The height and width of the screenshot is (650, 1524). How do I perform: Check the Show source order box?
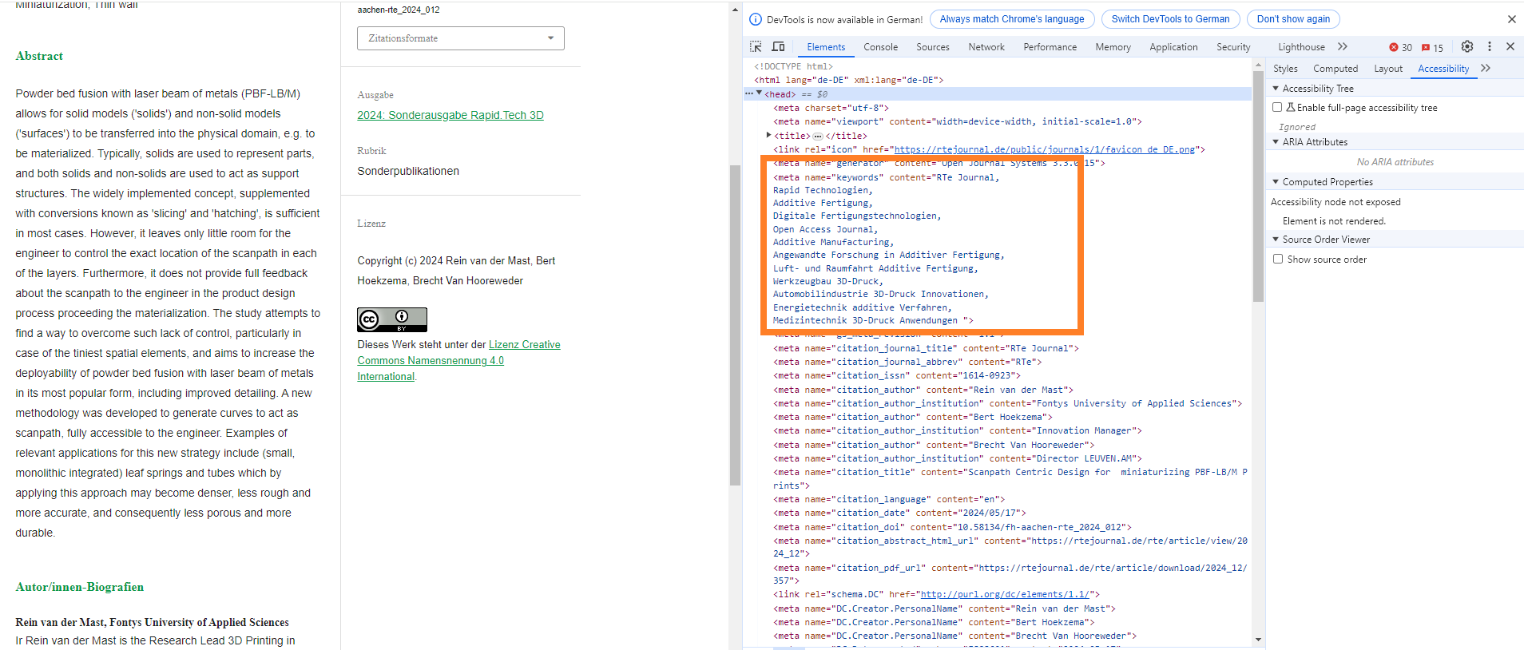coord(1278,259)
